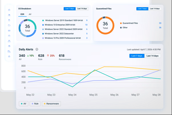
Task: Open the Home icon in the sidebar
Action: (x=9, y=10)
